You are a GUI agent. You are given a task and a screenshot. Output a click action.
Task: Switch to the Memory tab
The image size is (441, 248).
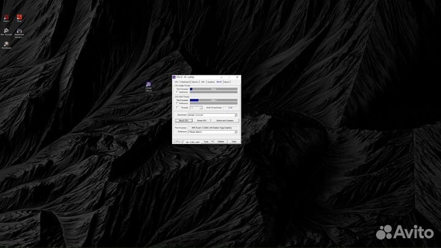pos(195,82)
